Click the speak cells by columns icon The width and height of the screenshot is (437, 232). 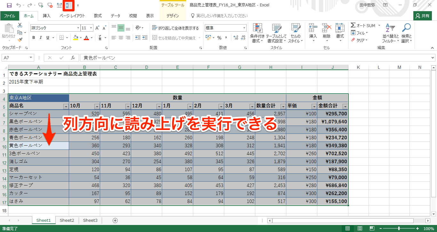68,5
